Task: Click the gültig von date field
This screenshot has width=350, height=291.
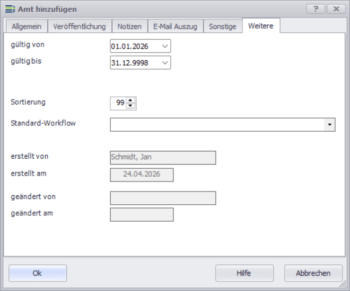Action: coord(135,47)
